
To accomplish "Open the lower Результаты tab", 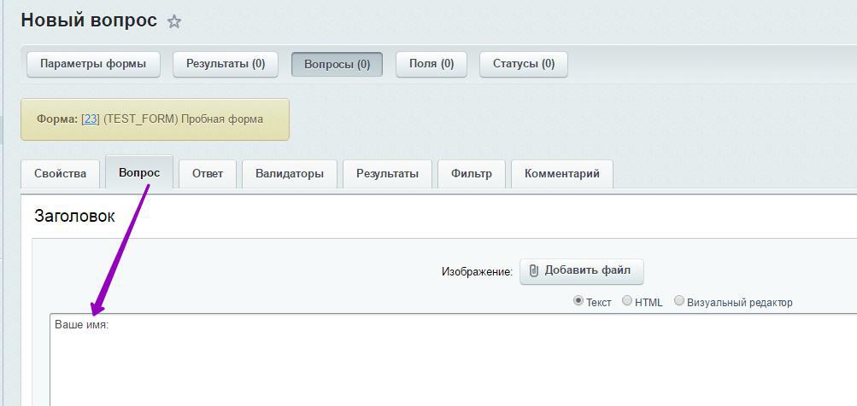I will click(x=388, y=174).
